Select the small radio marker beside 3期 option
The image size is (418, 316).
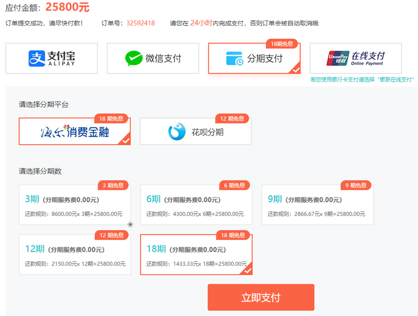pos(130,224)
